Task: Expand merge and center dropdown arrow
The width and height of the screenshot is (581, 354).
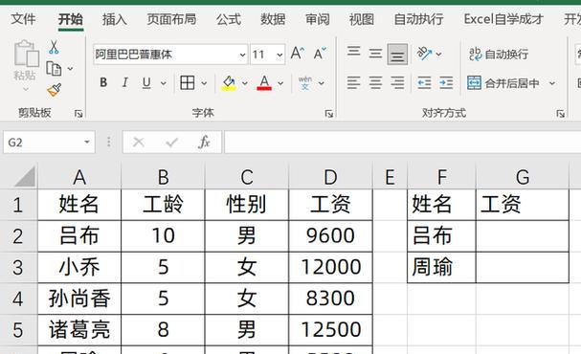Action: [552, 83]
